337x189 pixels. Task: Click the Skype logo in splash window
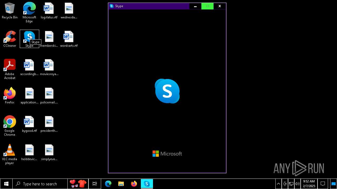167,91
